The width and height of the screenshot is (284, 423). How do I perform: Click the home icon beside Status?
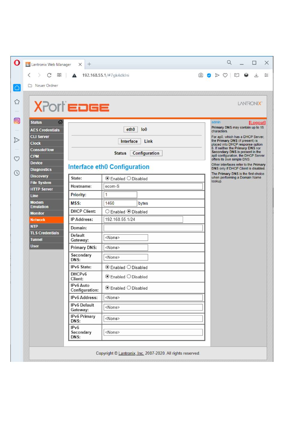pyautogui.click(x=60, y=122)
